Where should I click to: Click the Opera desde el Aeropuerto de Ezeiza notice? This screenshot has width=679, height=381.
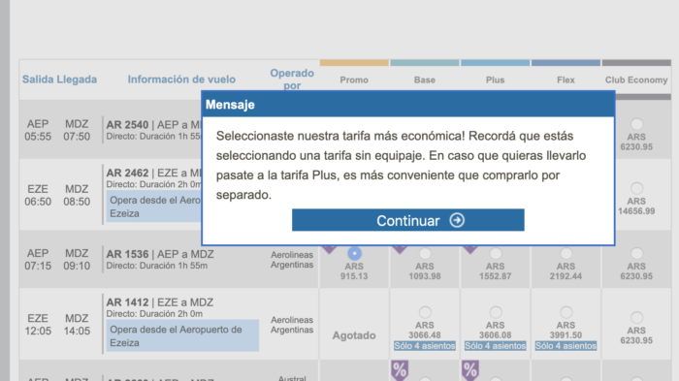[x=182, y=336]
